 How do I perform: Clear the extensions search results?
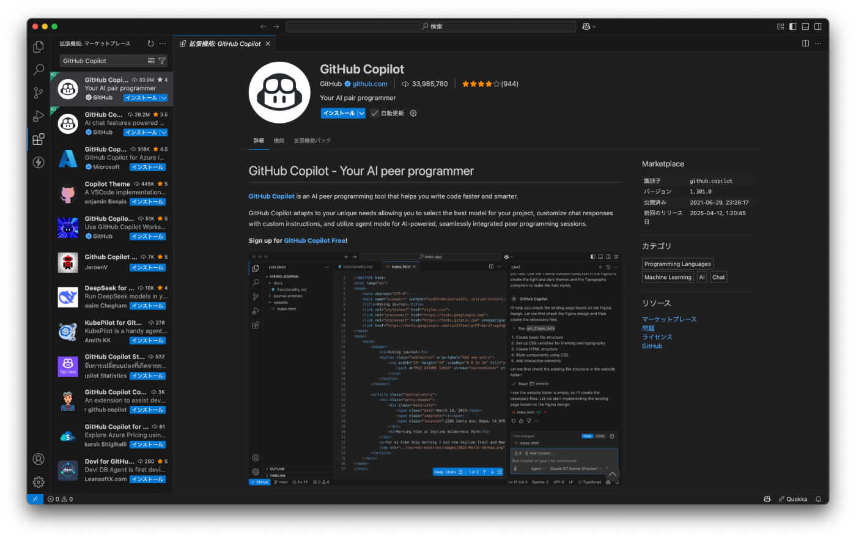point(151,61)
